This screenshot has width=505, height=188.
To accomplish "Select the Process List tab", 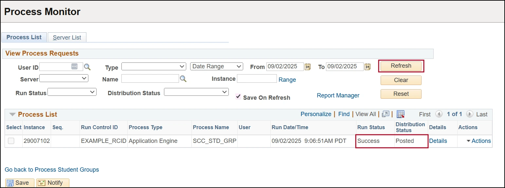I will click(24, 37).
